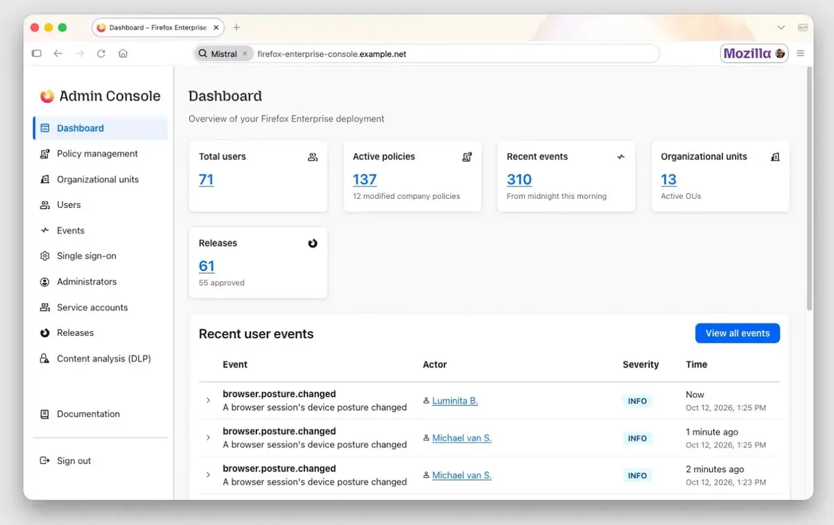Open the browser home page icon
Image resolution: width=834 pixels, height=525 pixels.
click(122, 54)
